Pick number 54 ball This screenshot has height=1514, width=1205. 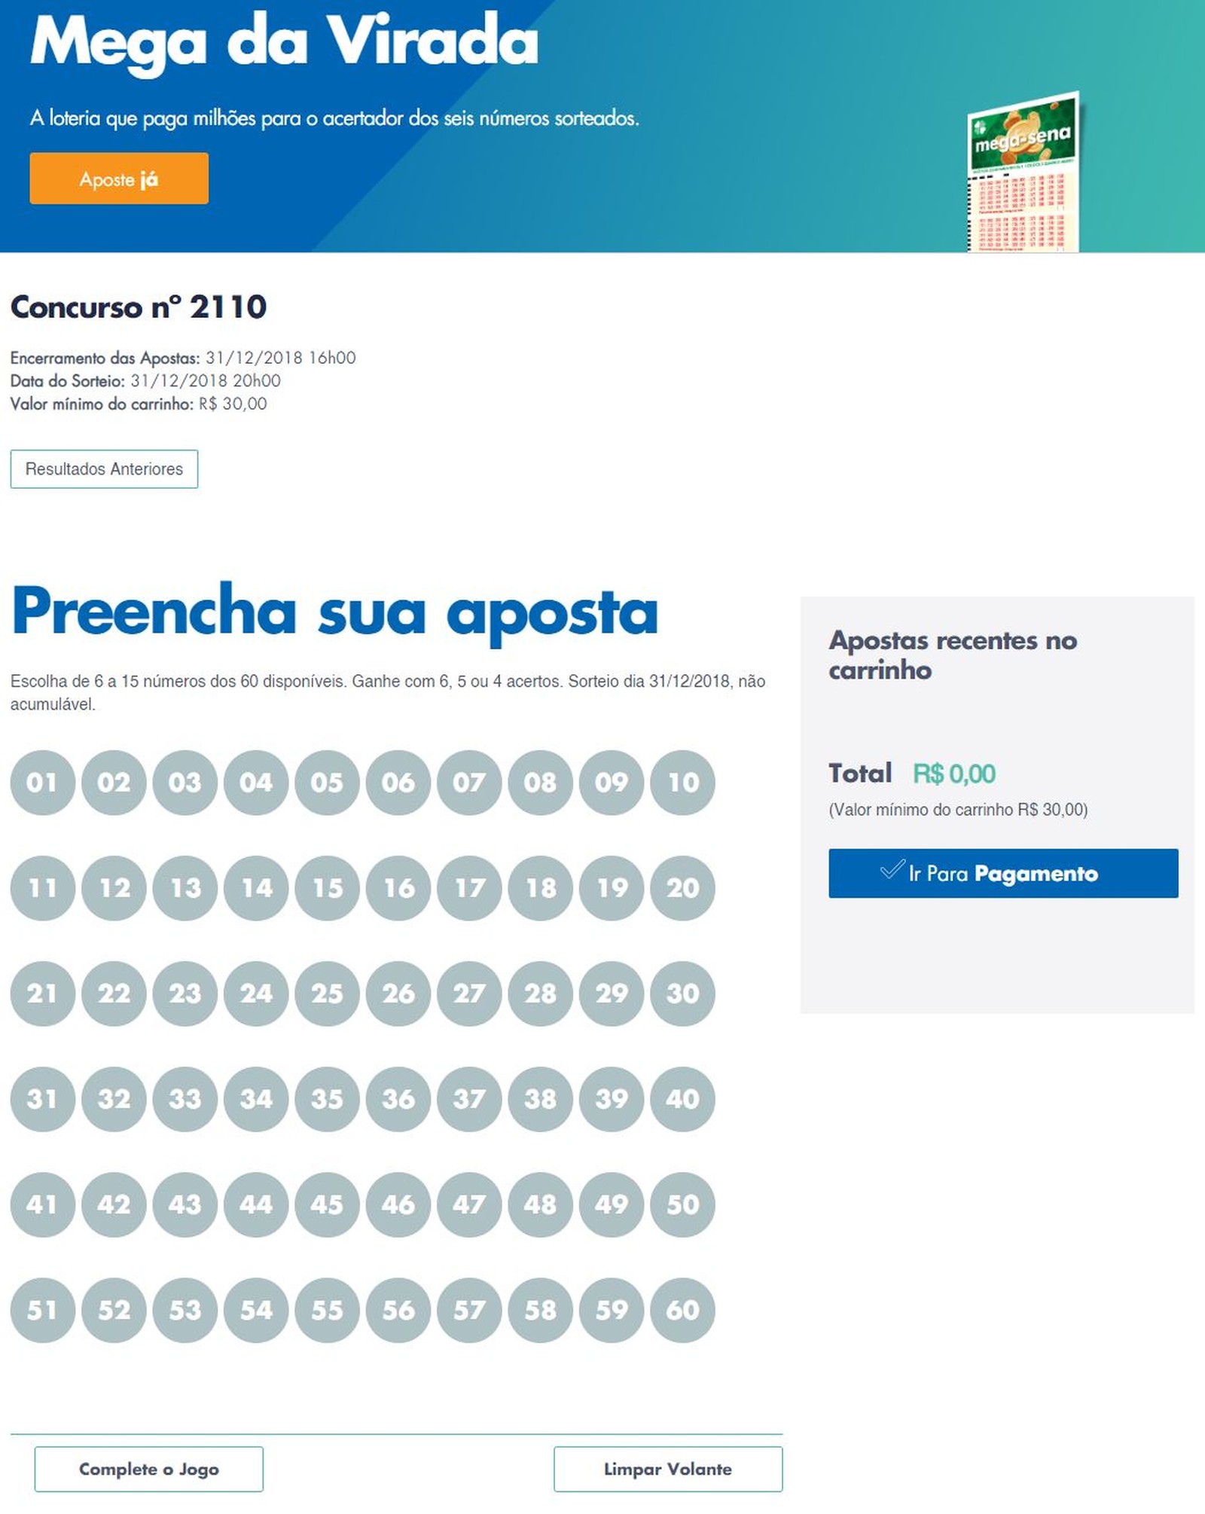coord(256,1310)
